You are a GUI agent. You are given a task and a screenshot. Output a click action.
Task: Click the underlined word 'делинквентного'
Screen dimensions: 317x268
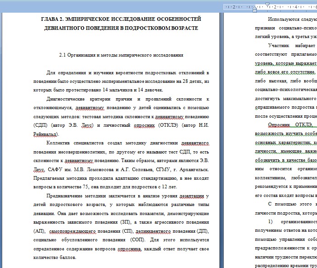[153, 231]
